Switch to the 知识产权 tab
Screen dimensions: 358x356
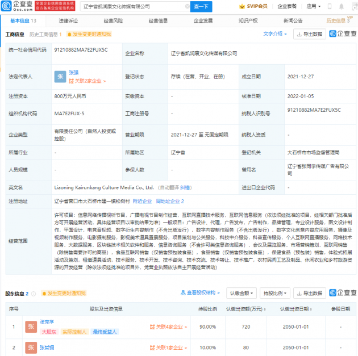pyautogui.click(x=248, y=21)
